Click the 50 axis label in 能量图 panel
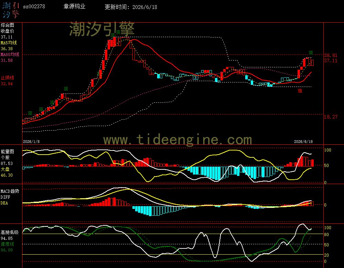This screenshot has height=268, width=344. click(326, 166)
